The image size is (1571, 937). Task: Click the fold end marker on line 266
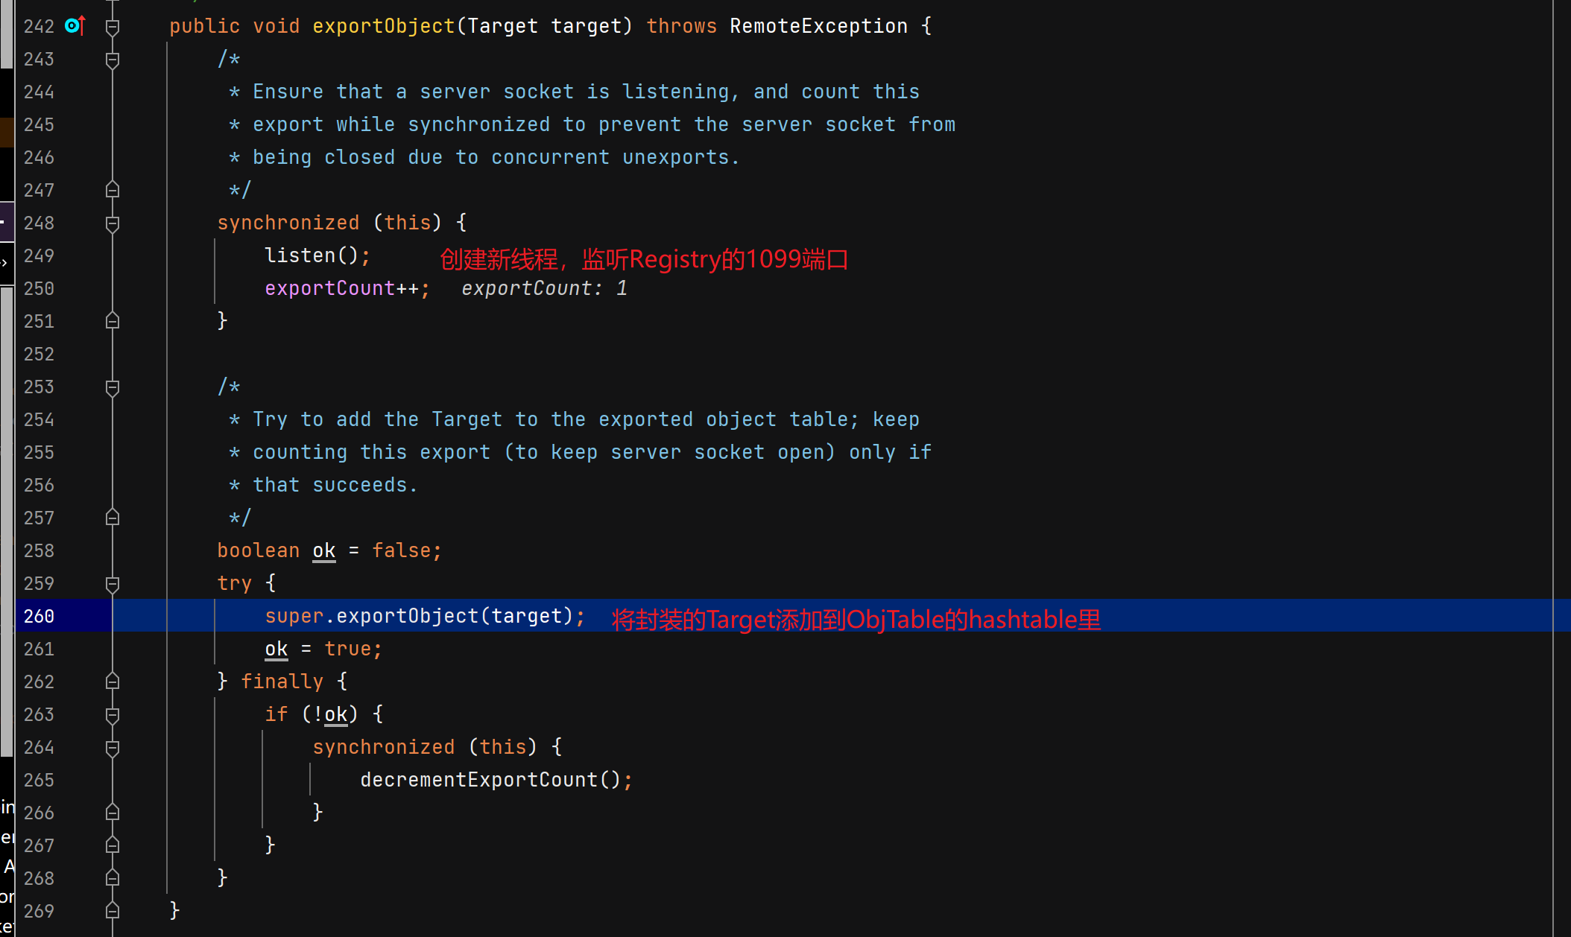point(113,813)
